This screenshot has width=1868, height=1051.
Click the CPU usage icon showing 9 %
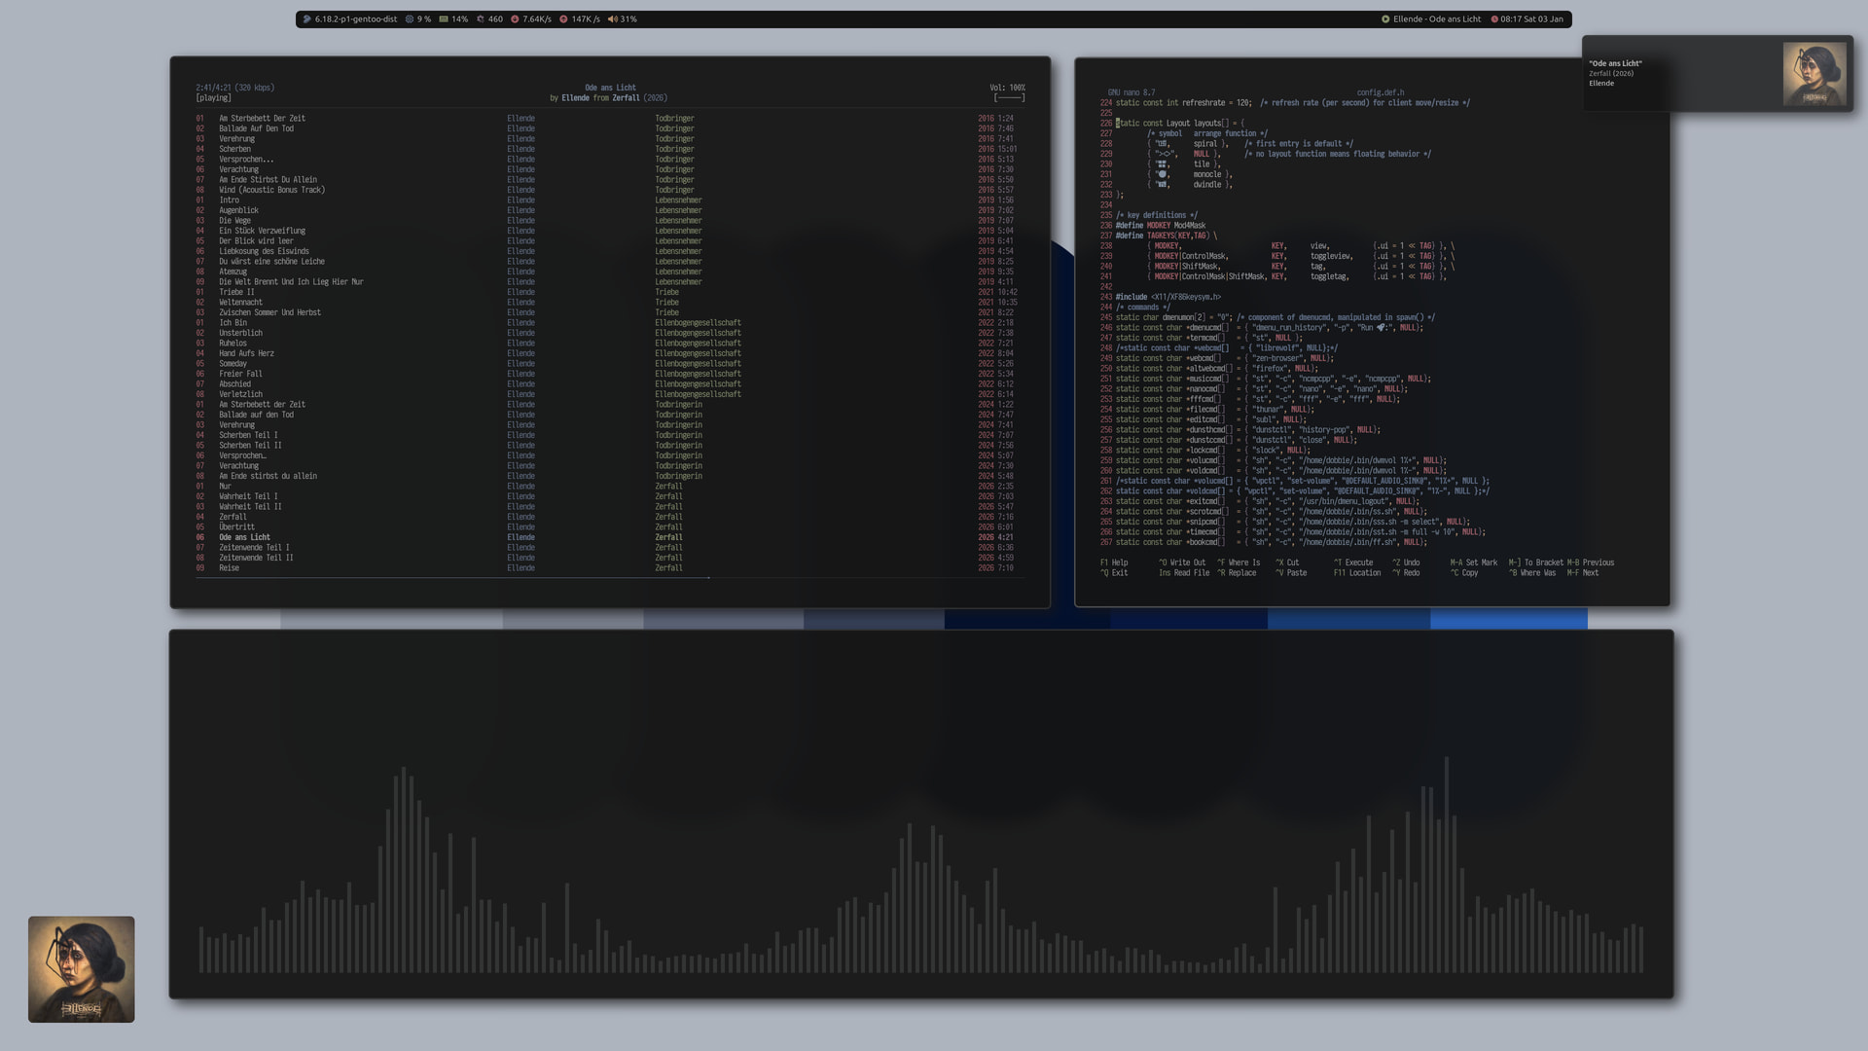click(410, 18)
